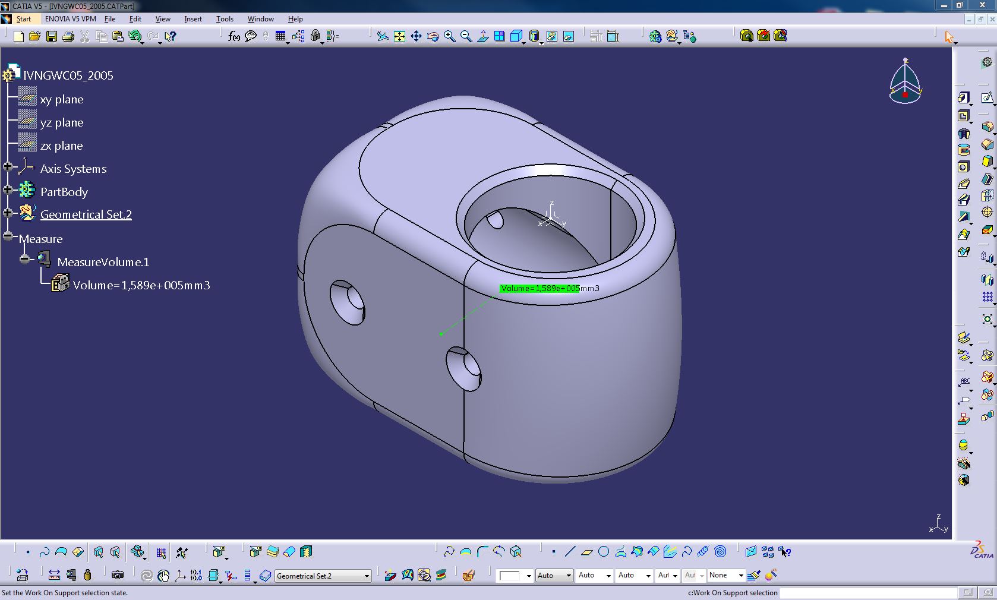Image resolution: width=997 pixels, height=600 pixels.
Task: Expand the Geometrical Set.2 tree node
Action: (x=8, y=213)
